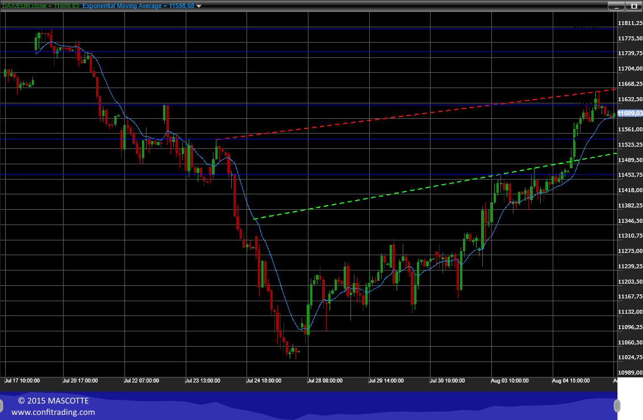Click the 11739,75 price axis label

(x=631, y=53)
